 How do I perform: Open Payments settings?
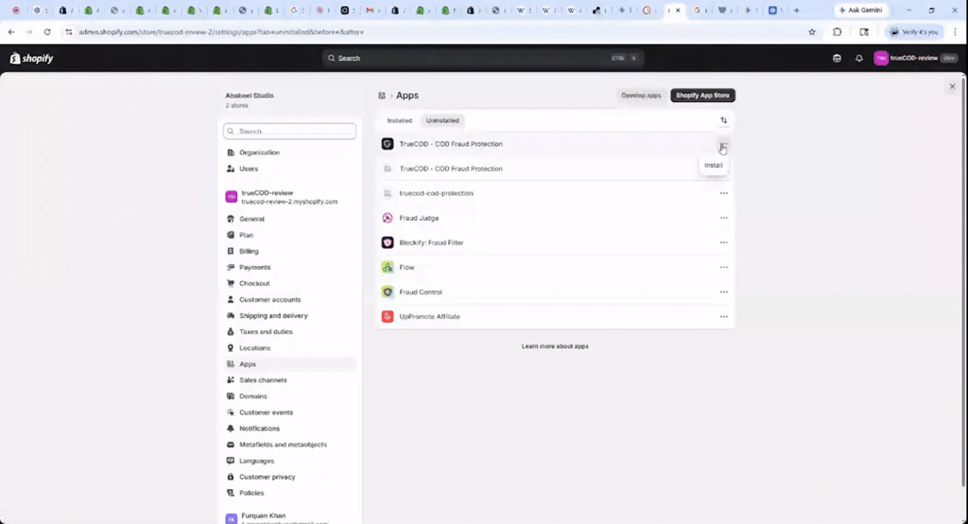click(x=290, y=267)
